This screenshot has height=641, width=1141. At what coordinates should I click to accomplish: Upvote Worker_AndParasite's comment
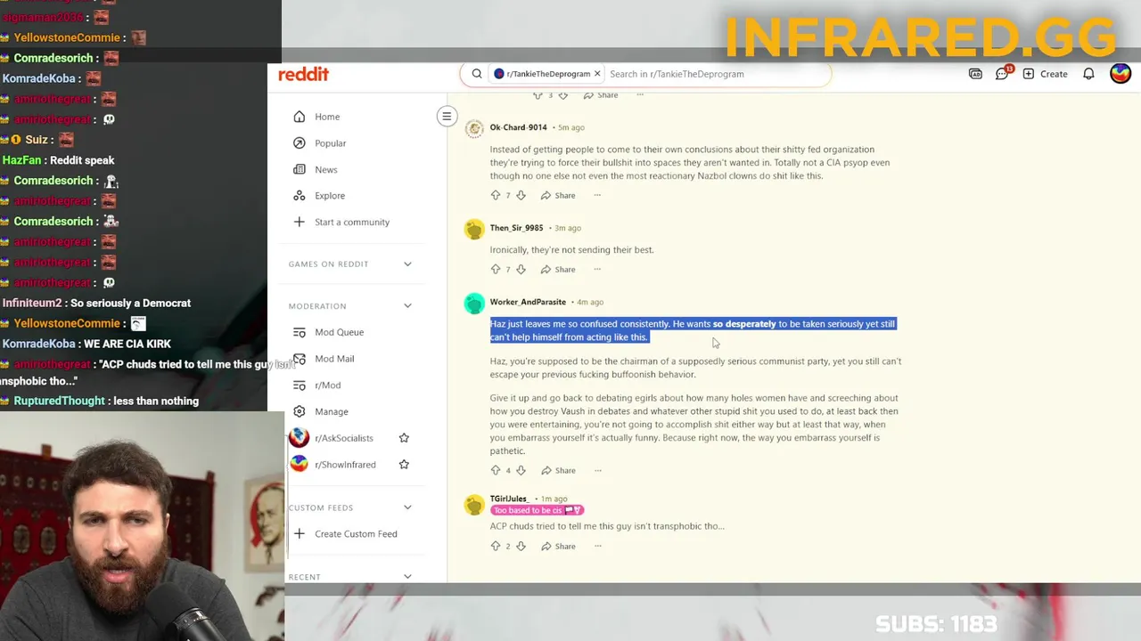coord(496,470)
